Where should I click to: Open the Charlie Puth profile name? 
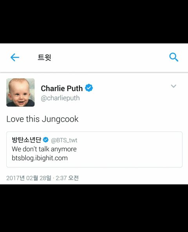61,88
